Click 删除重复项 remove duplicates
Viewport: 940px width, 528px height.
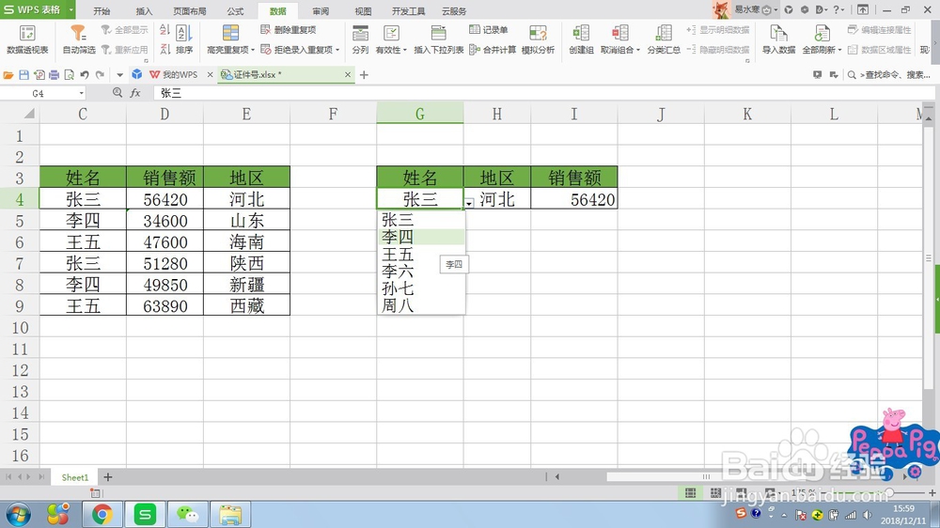pos(289,30)
